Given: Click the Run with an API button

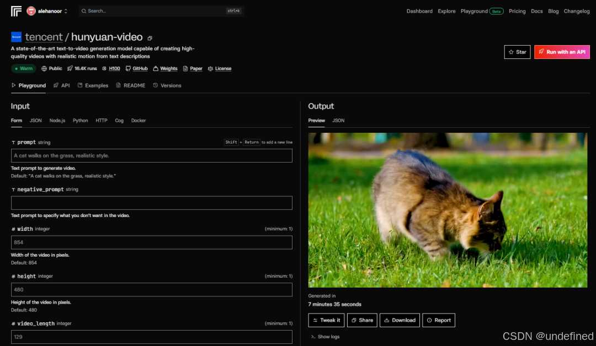Looking at the screenshot, I should [562, 52].
